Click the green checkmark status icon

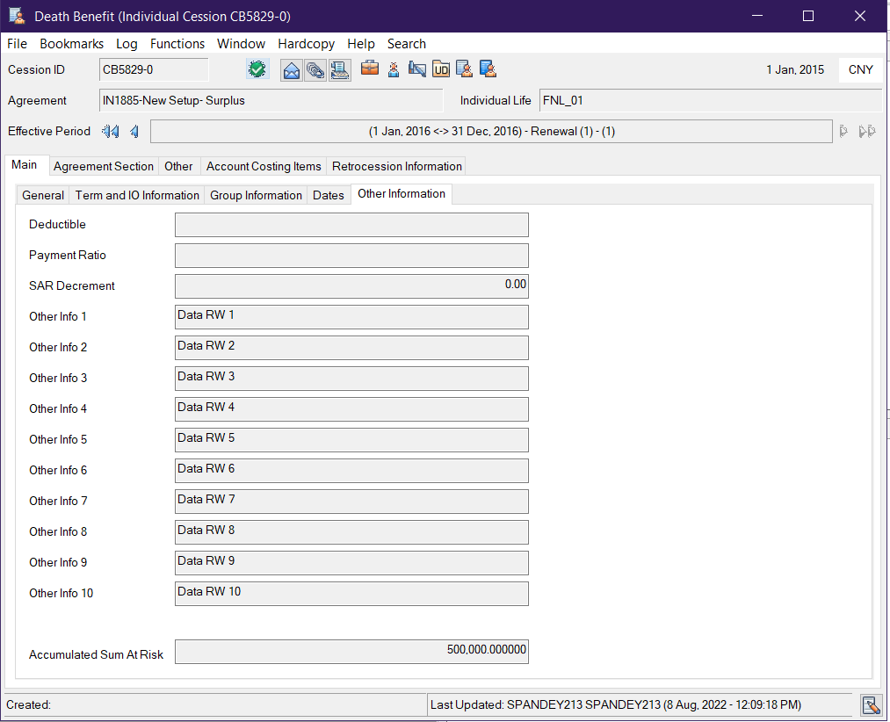tap(257, 69)
